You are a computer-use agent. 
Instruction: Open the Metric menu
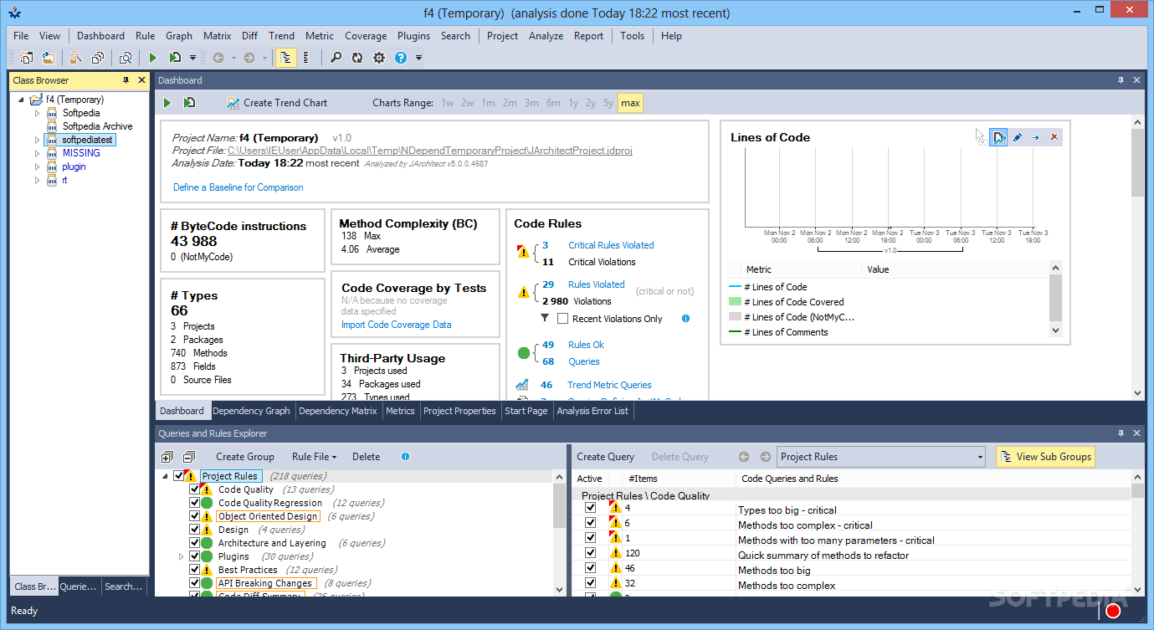point(320,36)
